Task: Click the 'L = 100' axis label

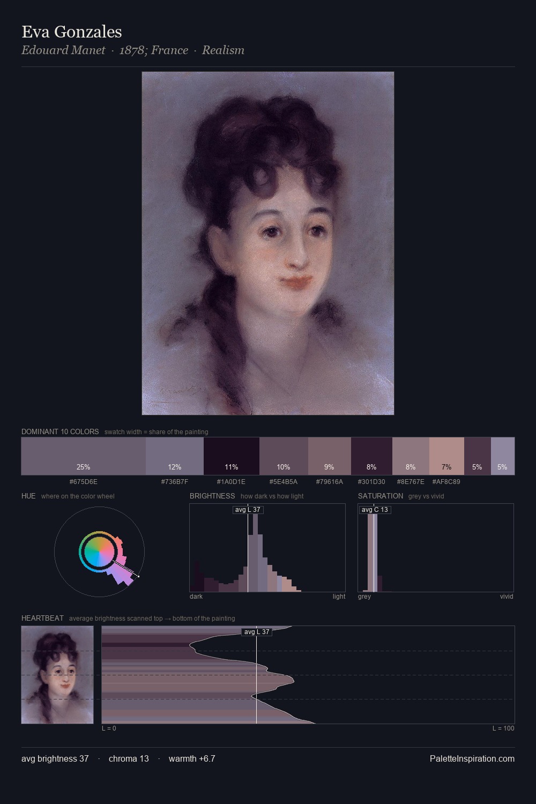Action: [x=503, y=728]
